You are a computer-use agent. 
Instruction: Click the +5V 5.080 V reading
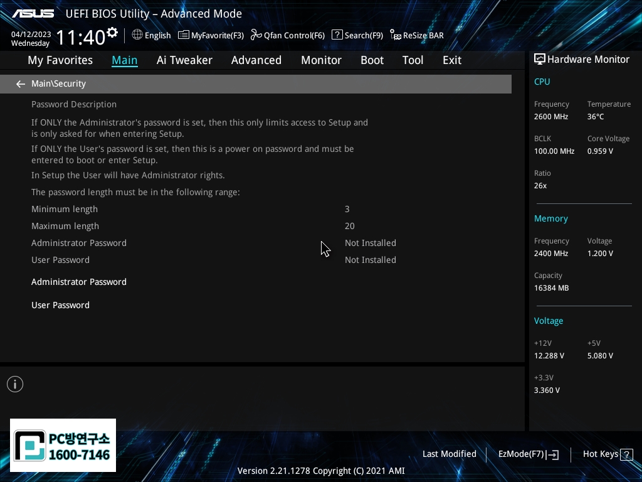click(x=600, y=356)
